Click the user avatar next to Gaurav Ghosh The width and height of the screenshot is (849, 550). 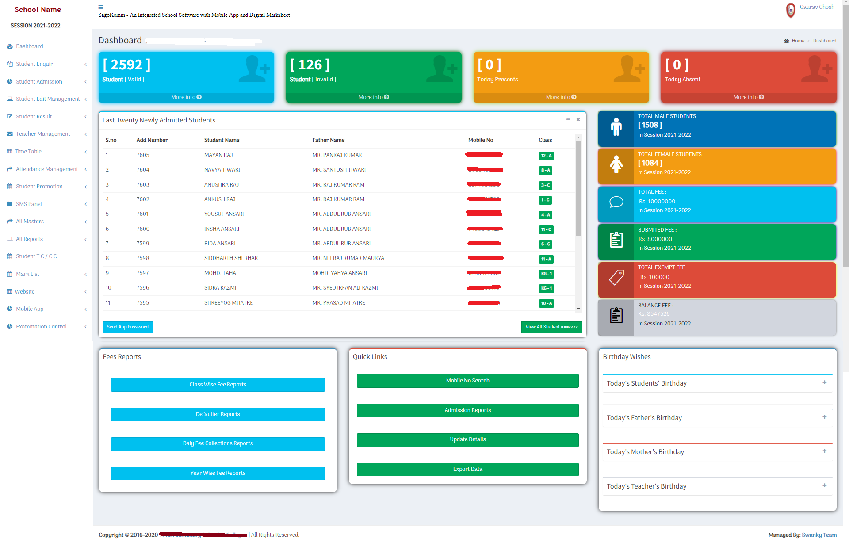point(791,10)
